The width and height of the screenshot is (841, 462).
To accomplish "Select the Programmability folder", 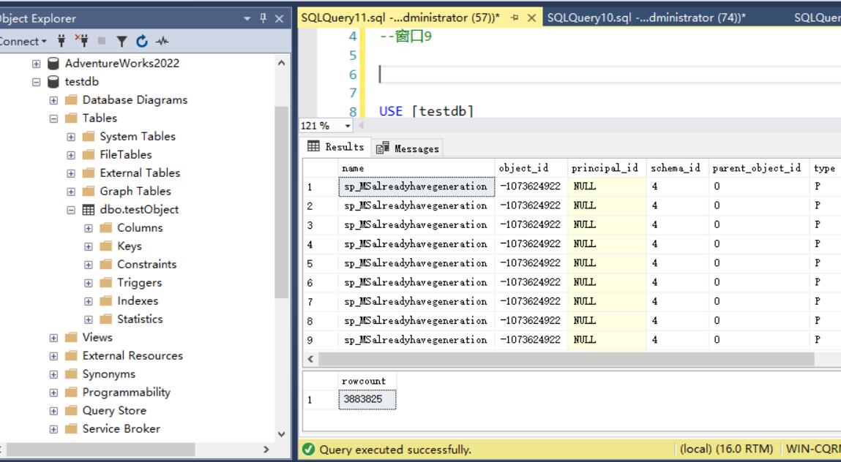I will [126, 393].
